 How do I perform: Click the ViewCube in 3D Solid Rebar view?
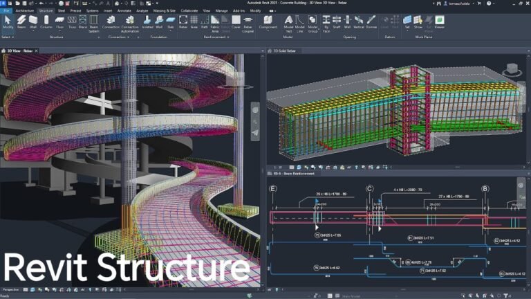(x=512, y=69)
